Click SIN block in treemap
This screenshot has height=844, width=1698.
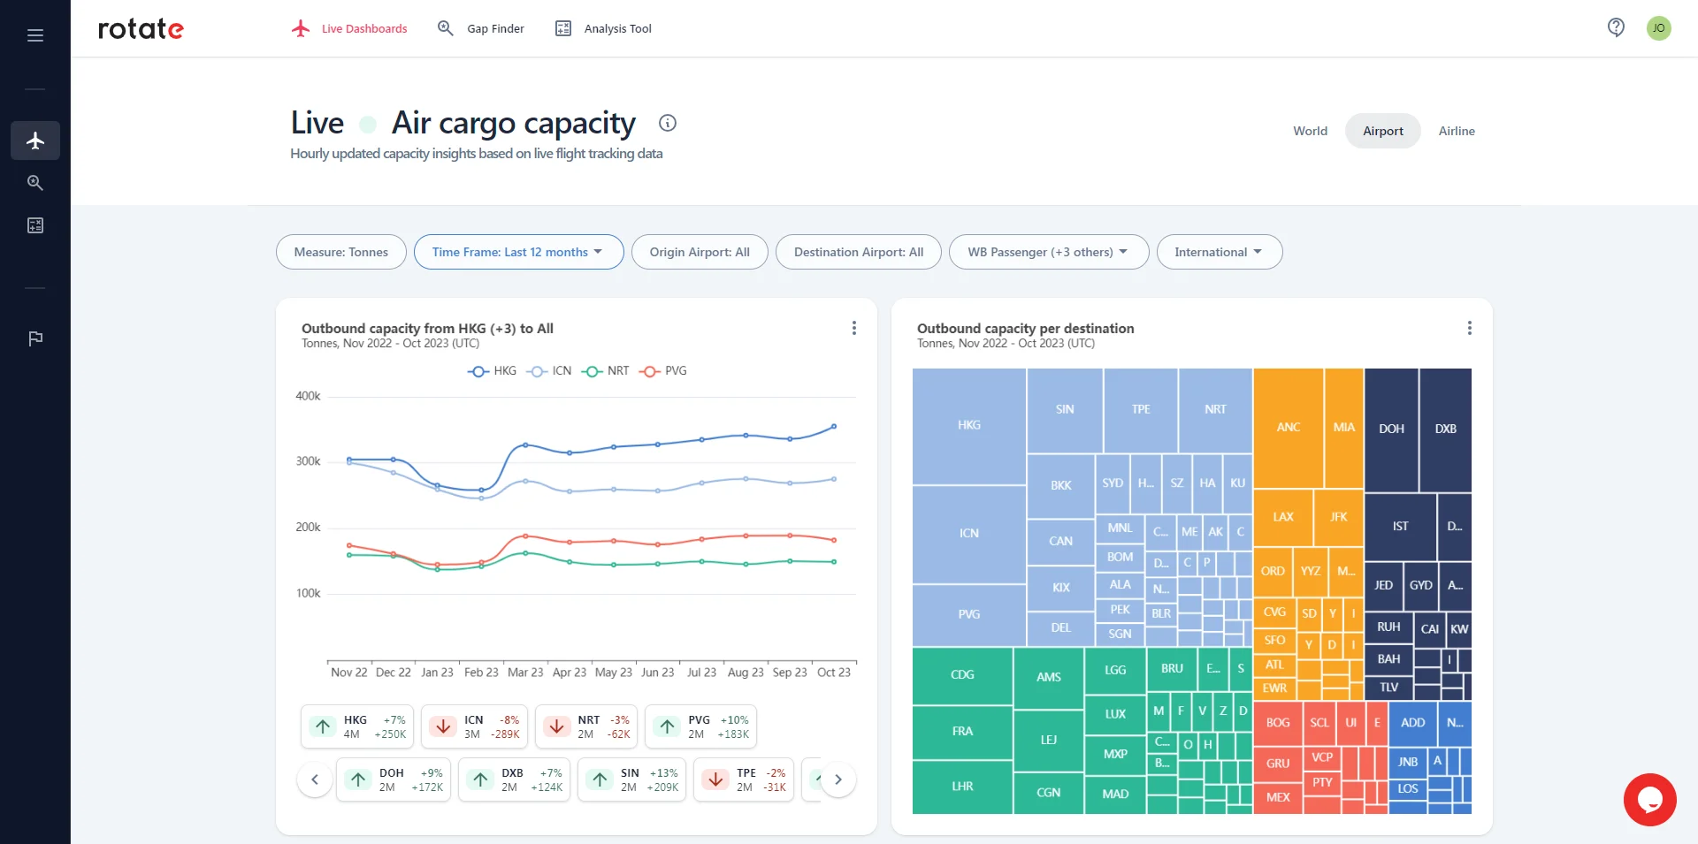pyautogui.click(x=1065, y=410)
